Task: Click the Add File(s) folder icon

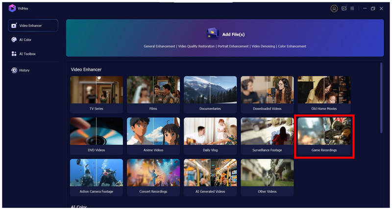Action: click(212, 33)
